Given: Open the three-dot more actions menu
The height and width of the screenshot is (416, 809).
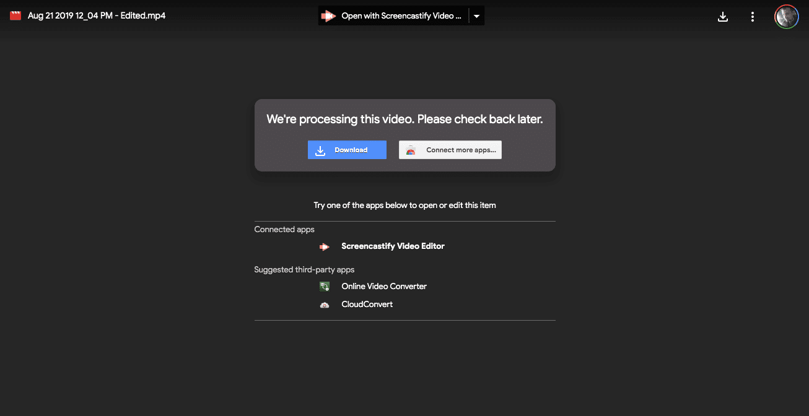Looking at the screenshot, I should [x=753, y=17].
